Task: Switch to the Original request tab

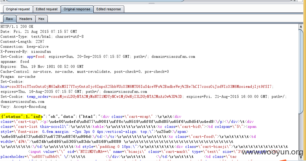Action: pos(18,9)
